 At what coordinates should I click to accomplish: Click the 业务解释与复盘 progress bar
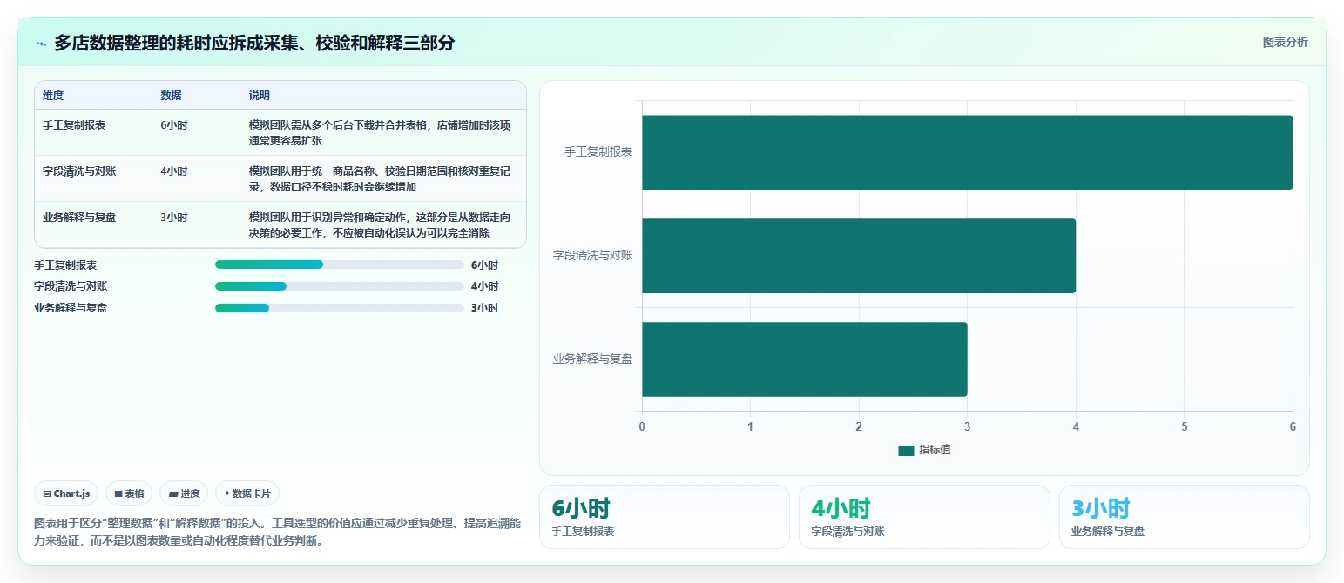pos(340,307)
